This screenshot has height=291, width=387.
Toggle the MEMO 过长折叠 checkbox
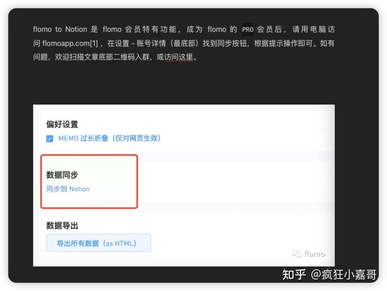pos(50,139)
